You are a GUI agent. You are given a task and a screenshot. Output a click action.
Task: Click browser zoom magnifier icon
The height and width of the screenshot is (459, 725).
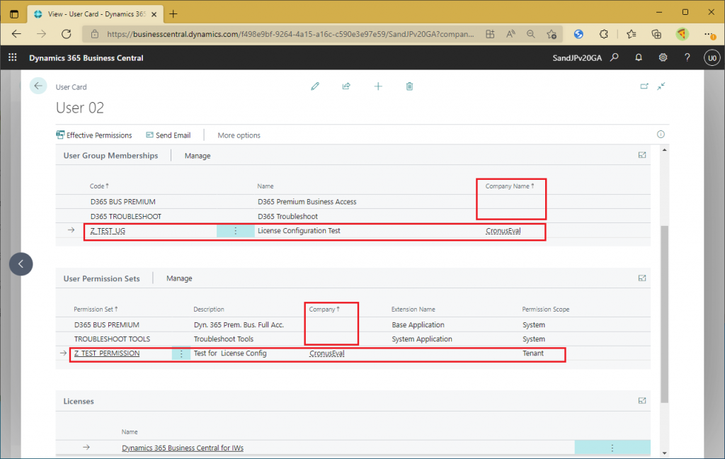coord(531,34)
